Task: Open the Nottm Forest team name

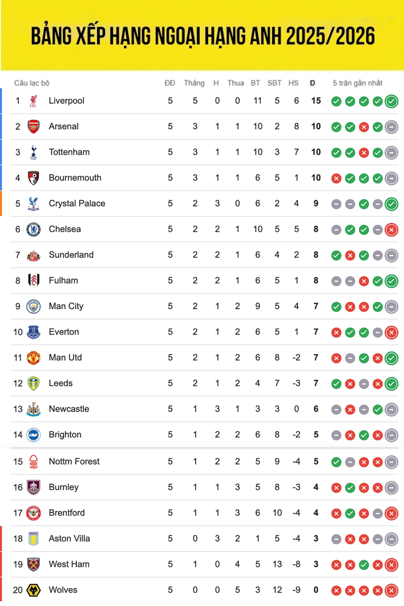Action: [74, 462]
